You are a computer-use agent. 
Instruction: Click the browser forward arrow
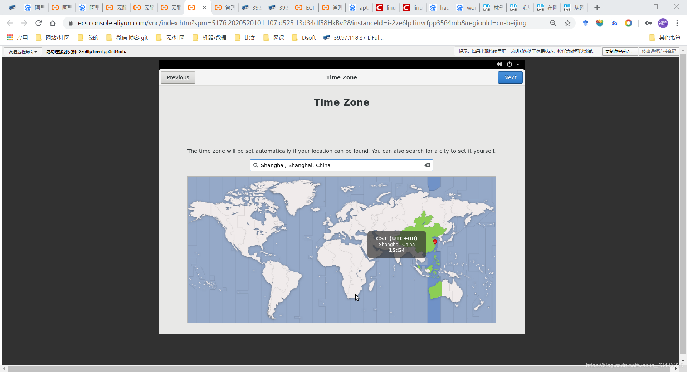coord(24,23)
